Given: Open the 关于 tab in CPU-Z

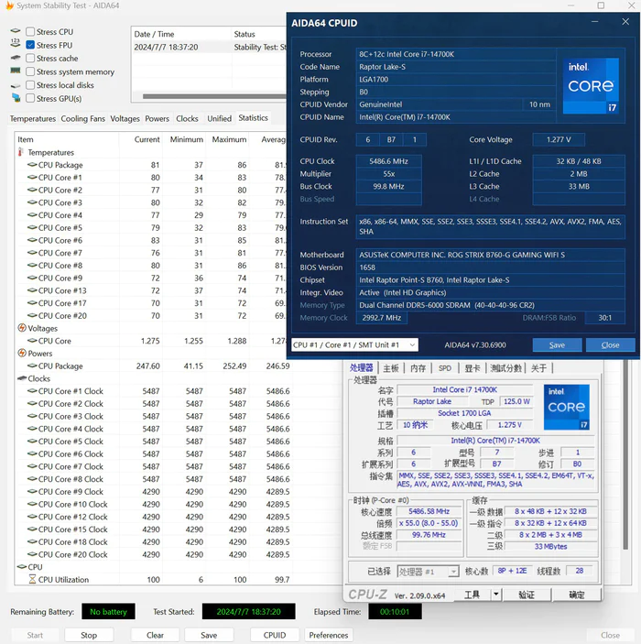Looking at the screenshot, I should [538, 368].
